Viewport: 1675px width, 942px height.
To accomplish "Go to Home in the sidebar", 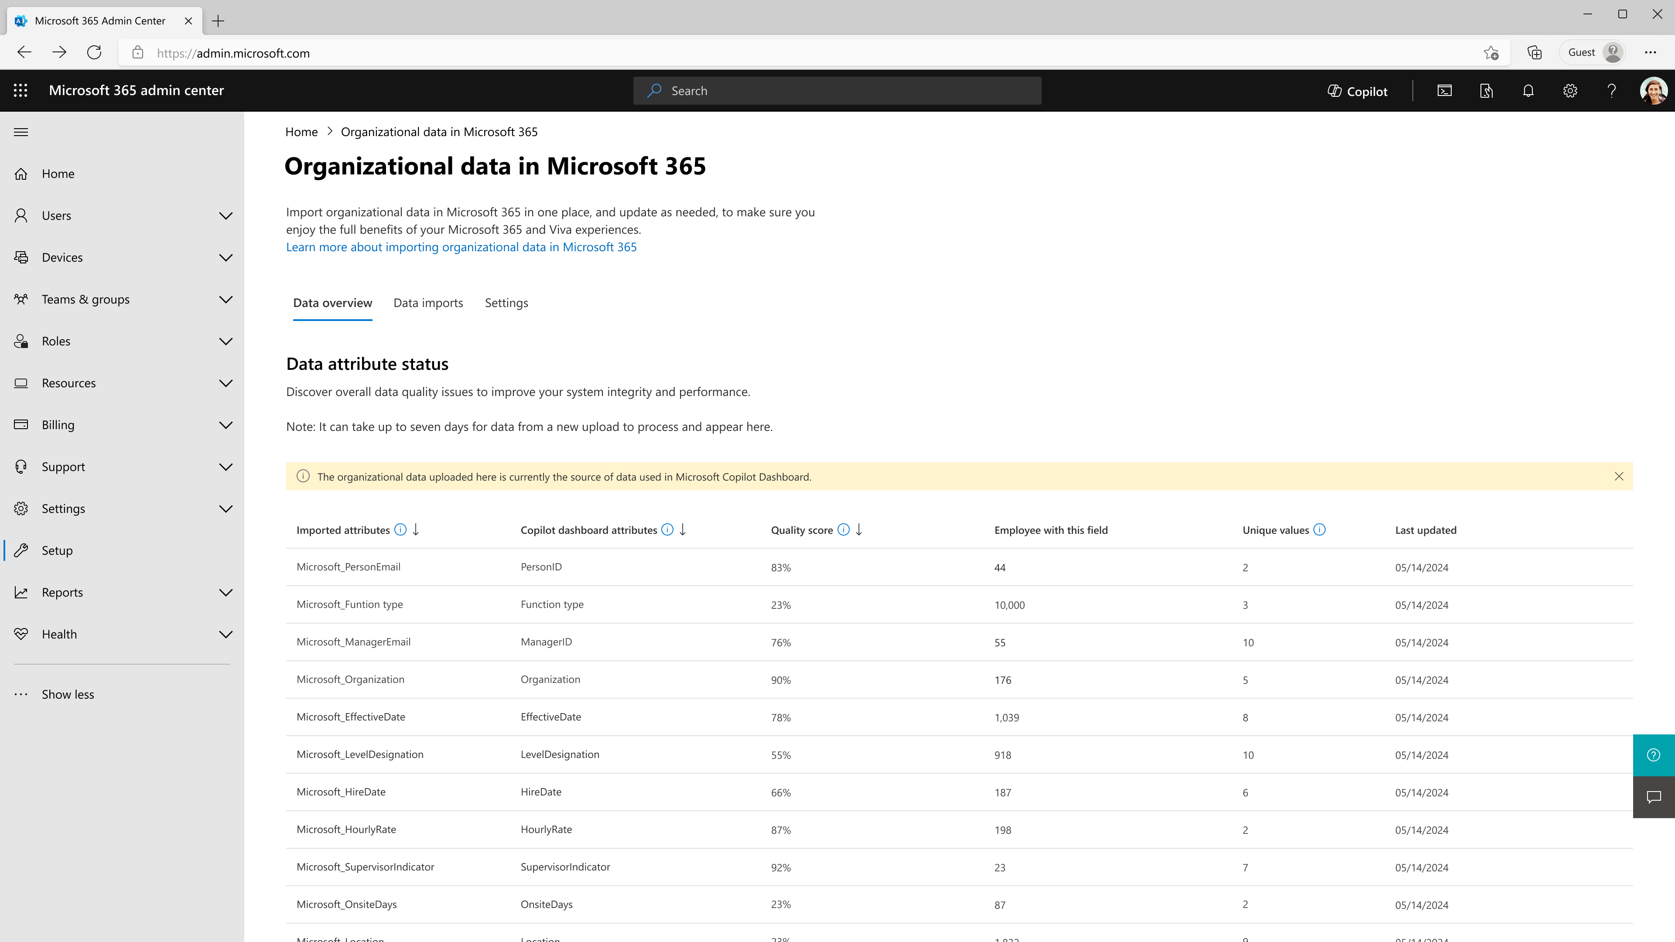I will coord(122,174).
